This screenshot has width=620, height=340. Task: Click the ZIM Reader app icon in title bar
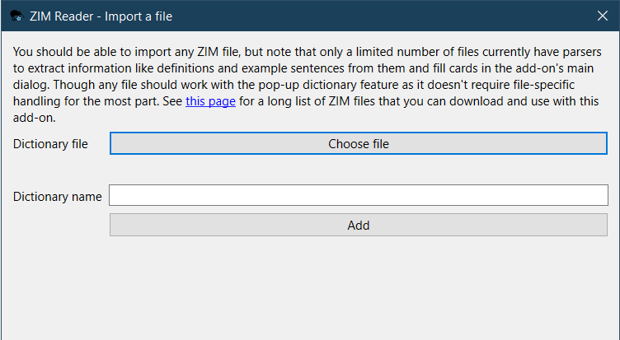(16, 16)
